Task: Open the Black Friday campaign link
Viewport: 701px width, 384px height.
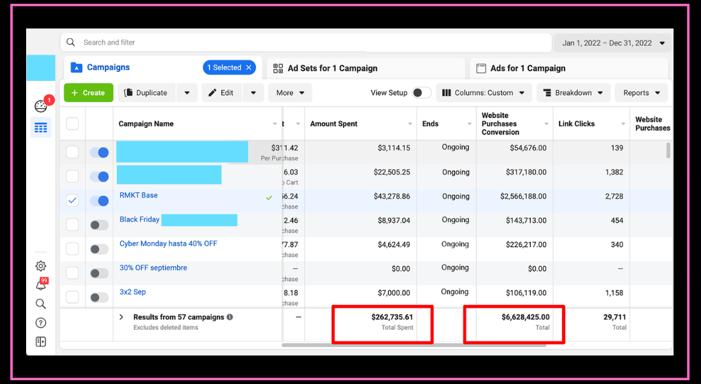Action: [140, 220]
